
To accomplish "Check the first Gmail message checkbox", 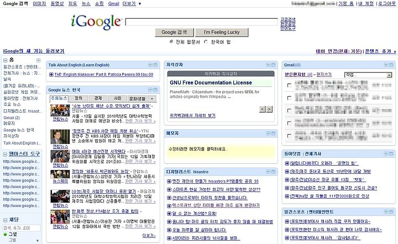I will [x=289, y=86].
